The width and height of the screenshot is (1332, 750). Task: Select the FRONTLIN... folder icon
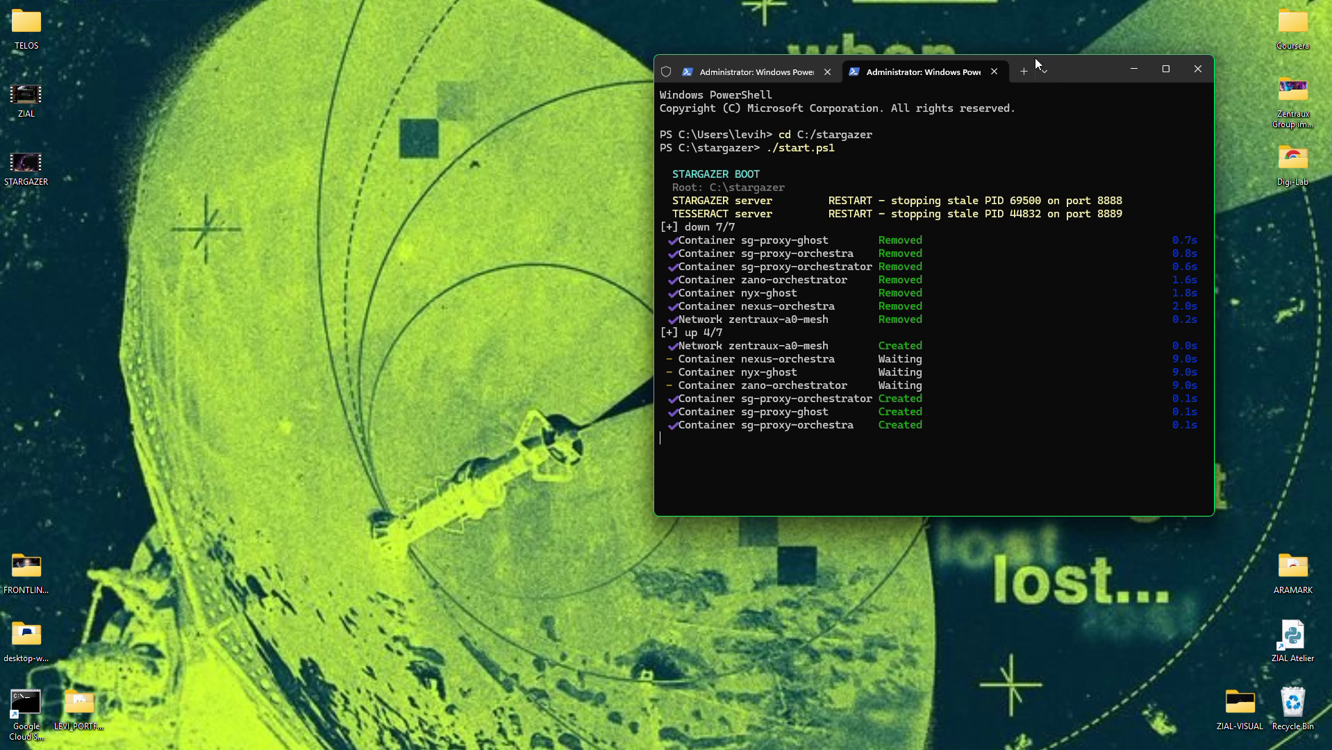point(26,574)
